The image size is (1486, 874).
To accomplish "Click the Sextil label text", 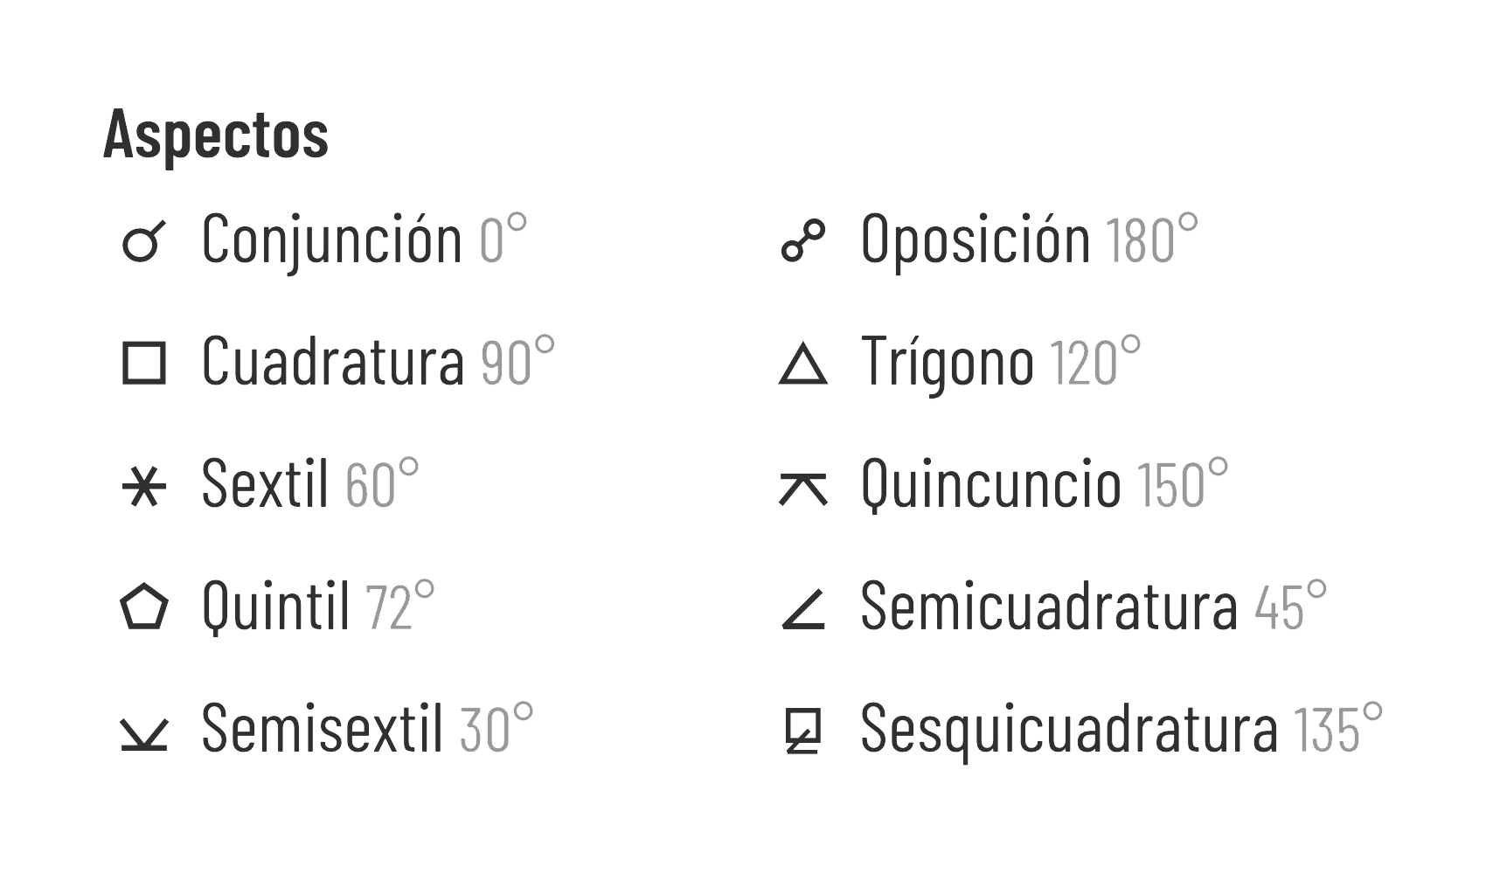I will point(265,483).
